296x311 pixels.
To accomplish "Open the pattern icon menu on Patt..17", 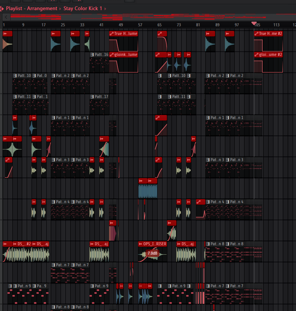I will coord(92,97).
